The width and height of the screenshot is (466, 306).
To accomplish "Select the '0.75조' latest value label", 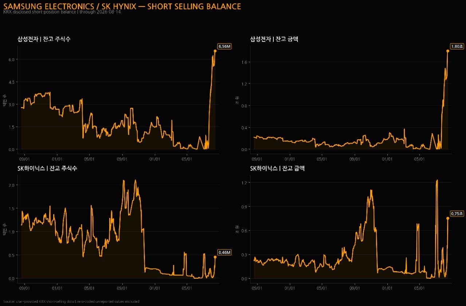I will pos(457,214).
